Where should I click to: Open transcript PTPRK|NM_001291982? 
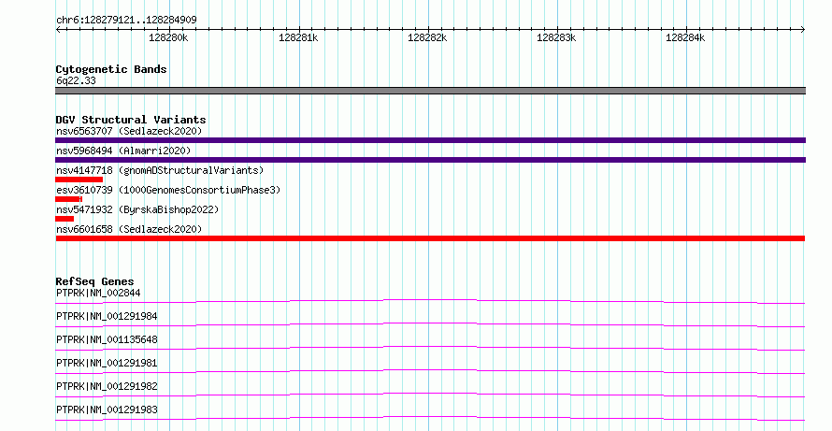tap(107, 386)
